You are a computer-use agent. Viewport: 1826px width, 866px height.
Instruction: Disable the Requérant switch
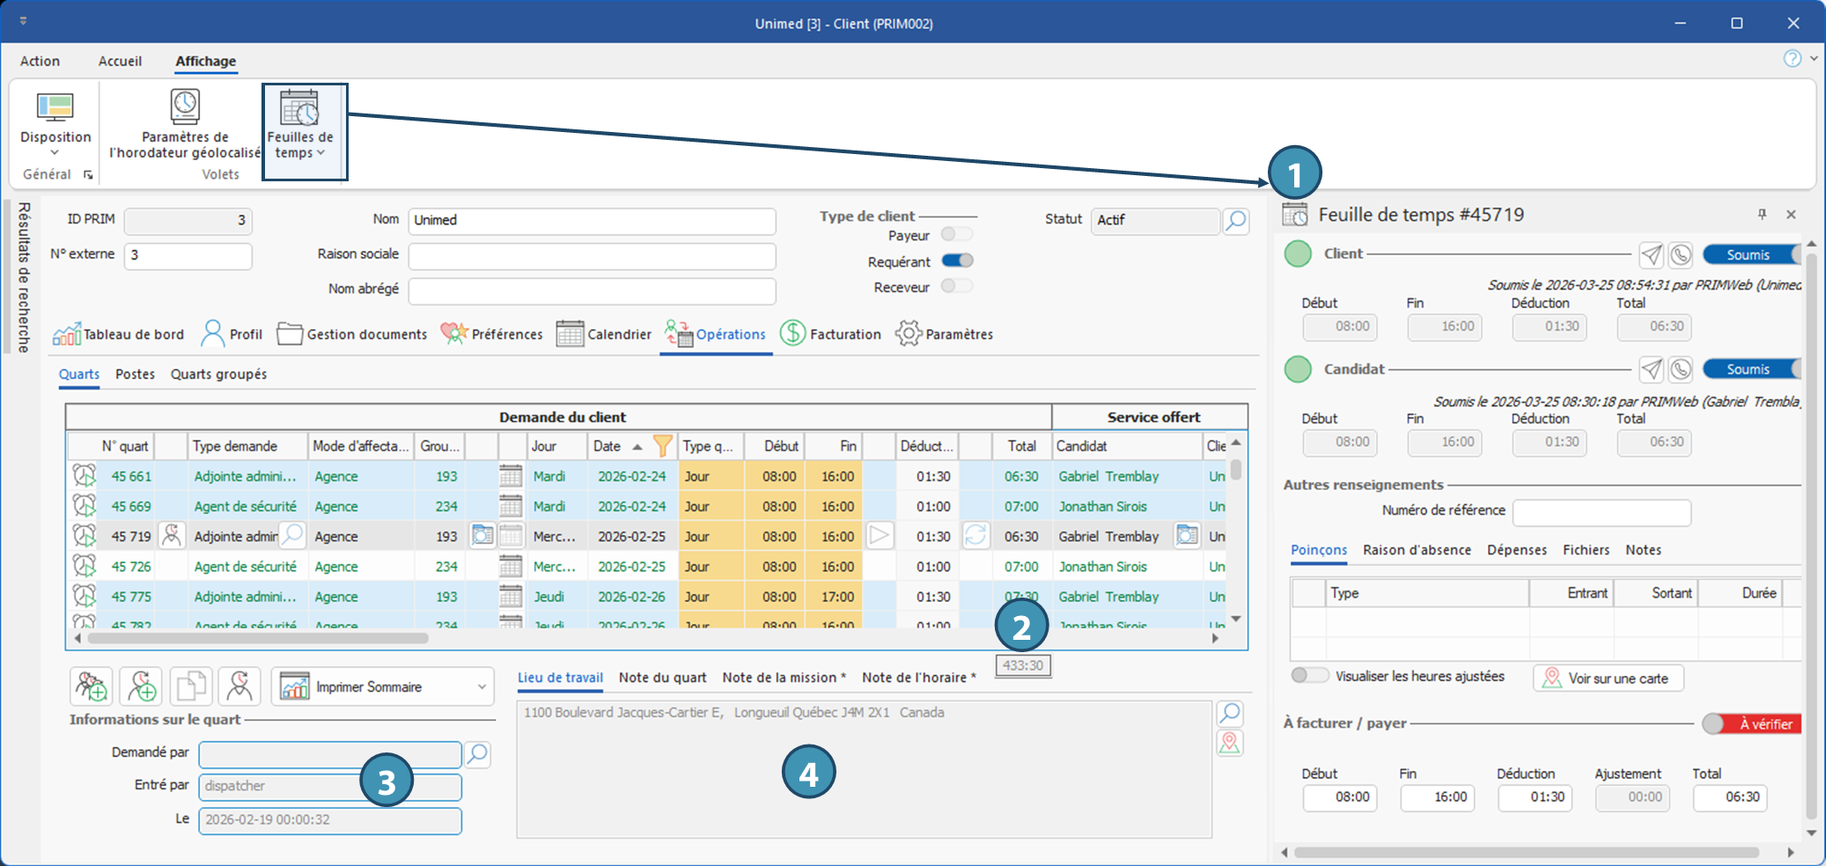point(957,261)
